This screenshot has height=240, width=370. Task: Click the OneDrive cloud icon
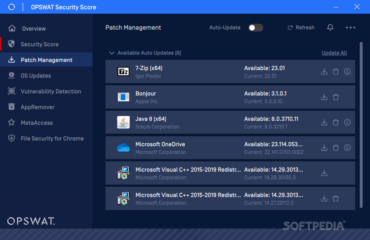tap(124, 148)
